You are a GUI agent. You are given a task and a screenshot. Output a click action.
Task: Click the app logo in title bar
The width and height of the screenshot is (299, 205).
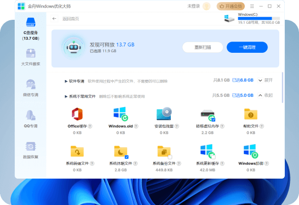[x=21, y=6]
